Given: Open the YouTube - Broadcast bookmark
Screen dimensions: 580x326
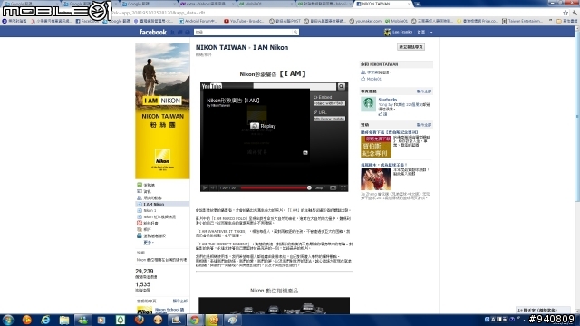Looking at the screenshot, I should [244, 21].
